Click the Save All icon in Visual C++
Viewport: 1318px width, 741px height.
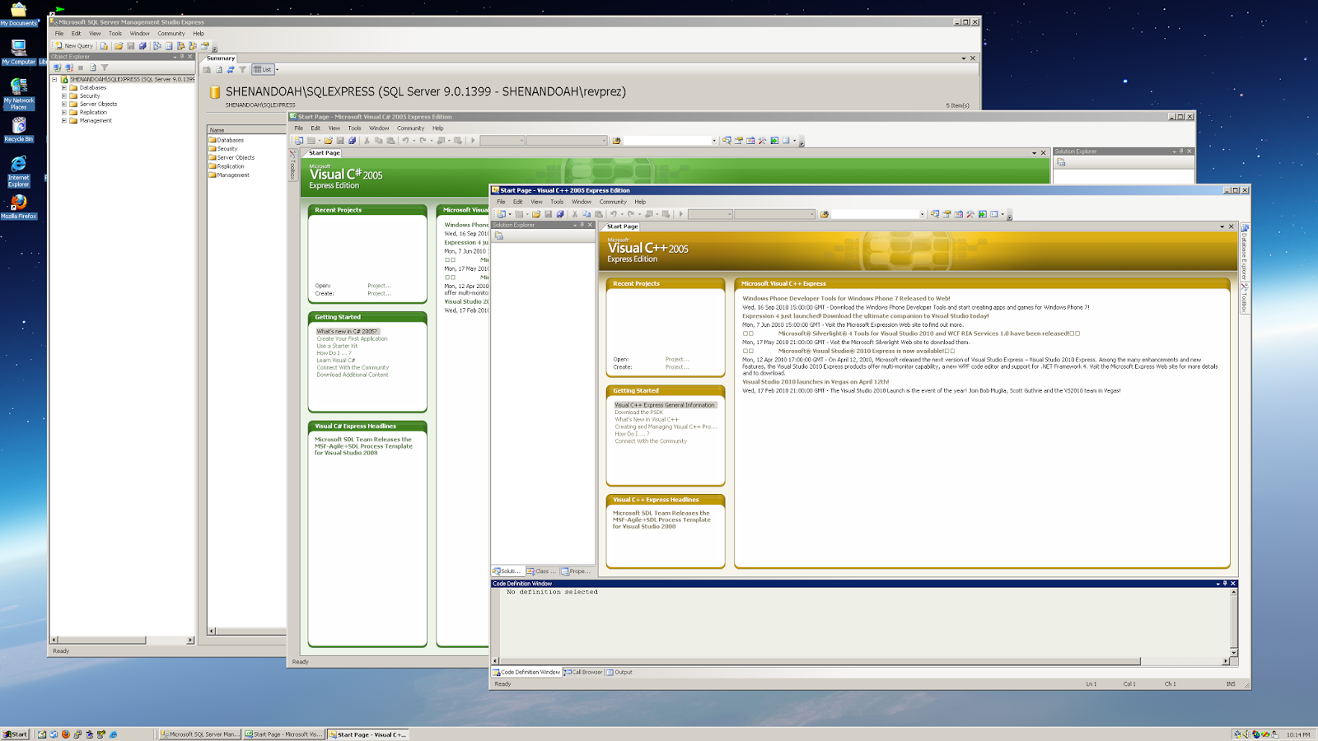click(x=560, y=214)
